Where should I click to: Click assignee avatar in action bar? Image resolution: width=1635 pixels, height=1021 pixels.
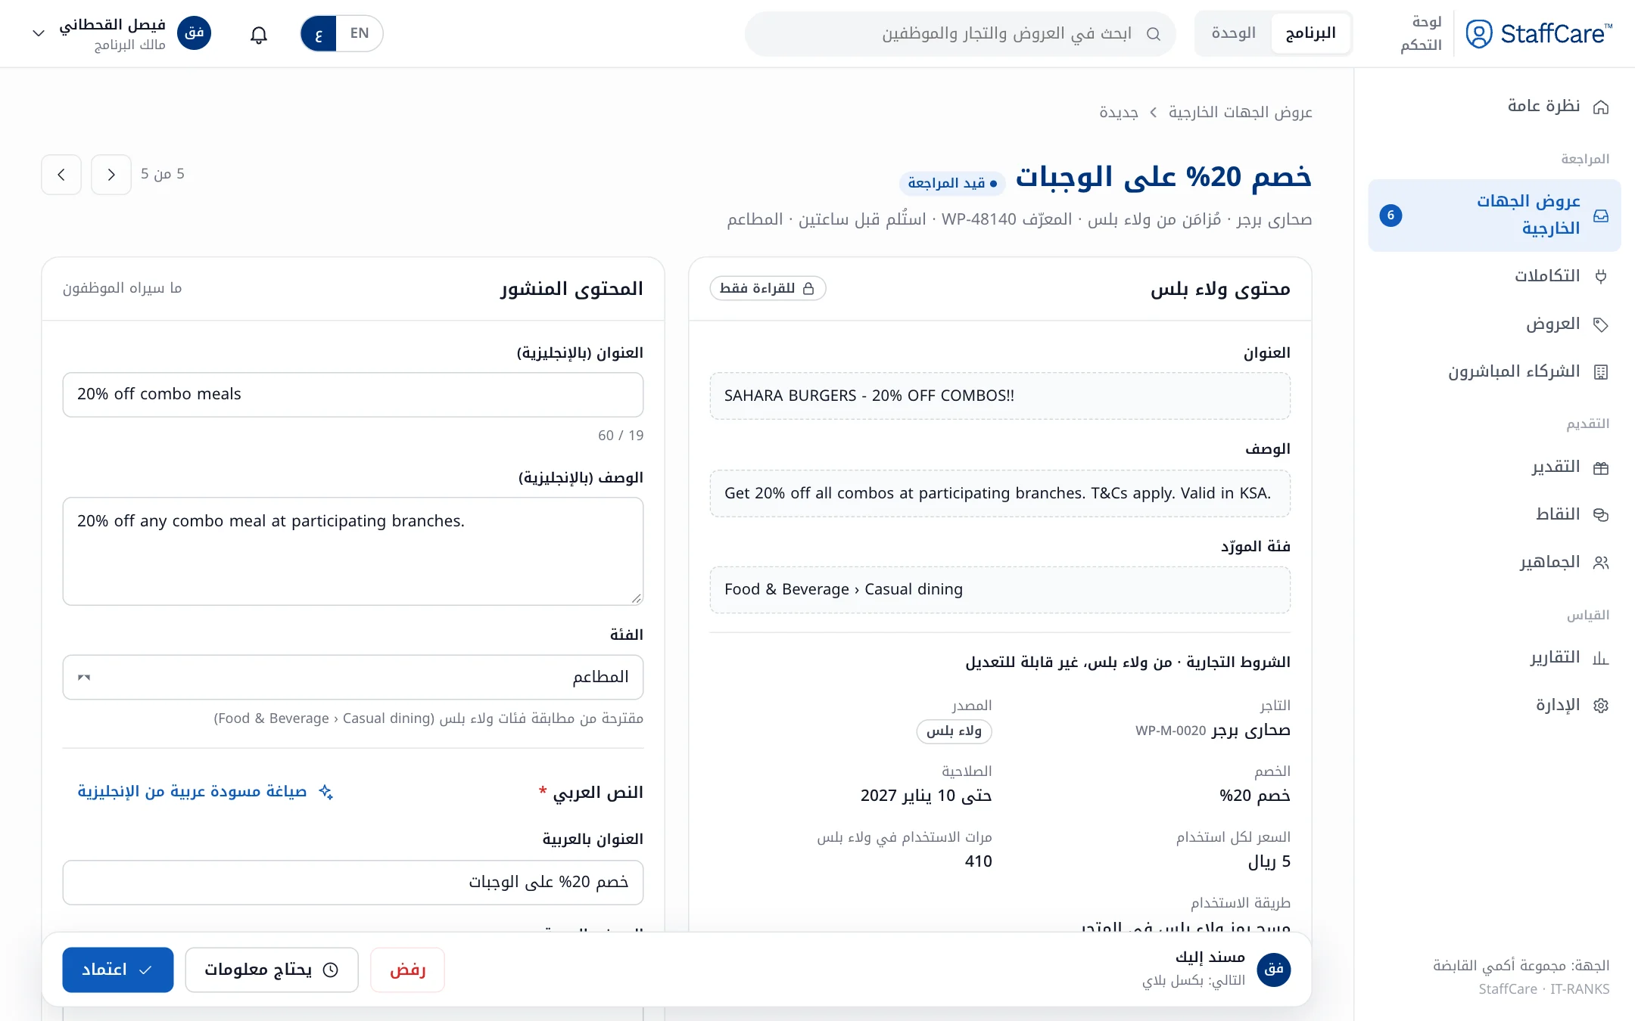click(x=1274, y=970)
